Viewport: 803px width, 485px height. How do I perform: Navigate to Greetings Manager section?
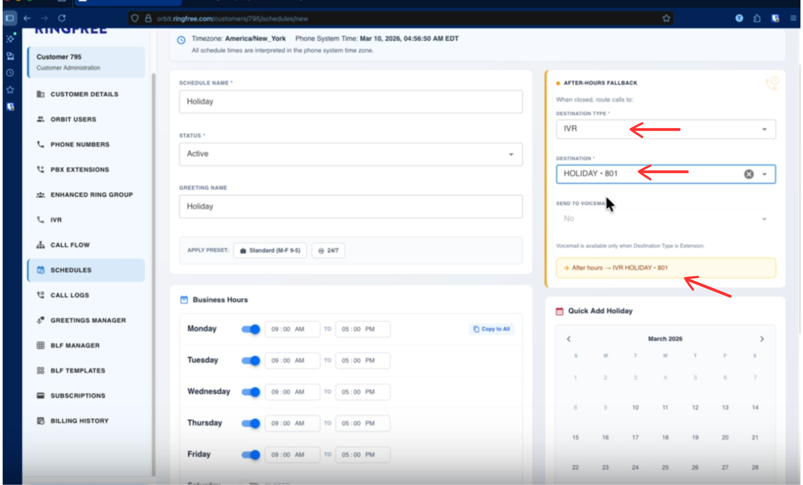point(88,320)
